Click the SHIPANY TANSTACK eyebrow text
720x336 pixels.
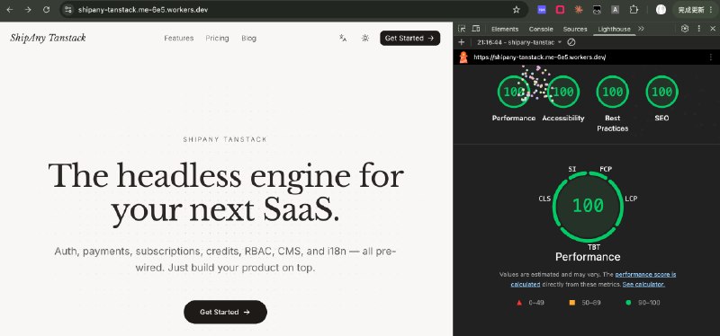point(225,139)
